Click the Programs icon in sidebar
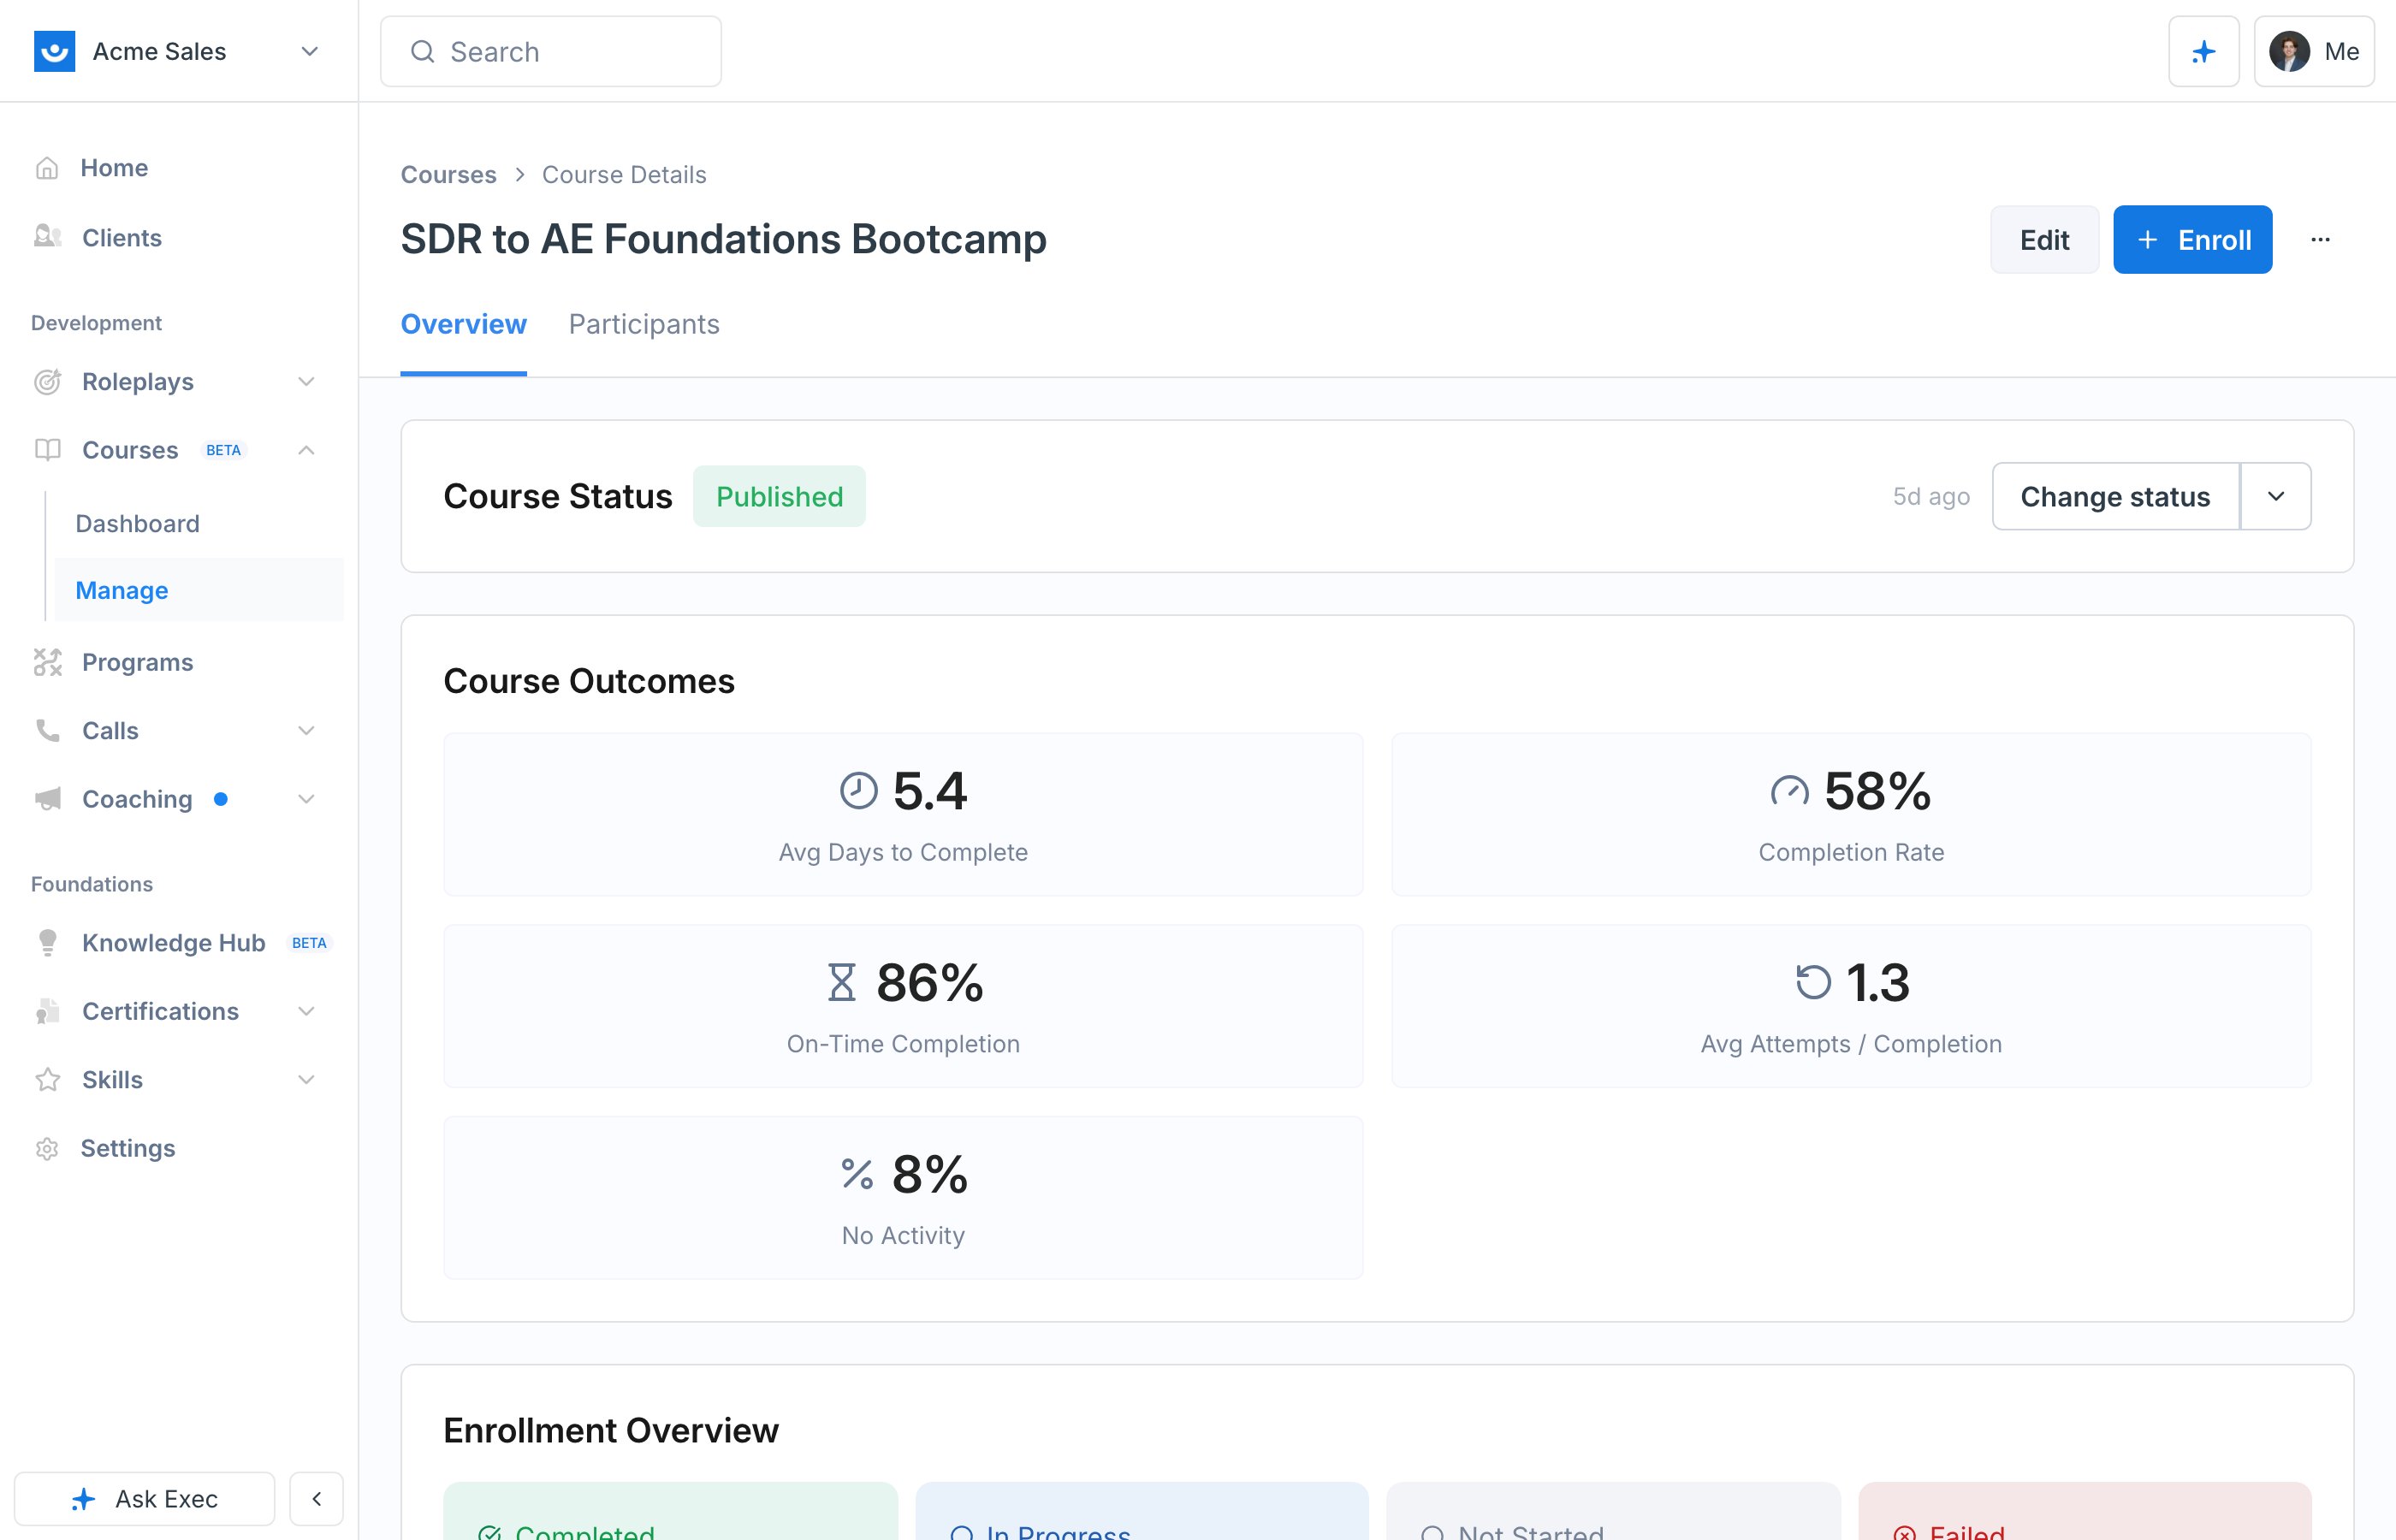 pyautogui.click(x=47, y=662)
